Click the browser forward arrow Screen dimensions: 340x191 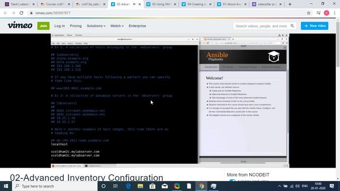click(13, 13)
